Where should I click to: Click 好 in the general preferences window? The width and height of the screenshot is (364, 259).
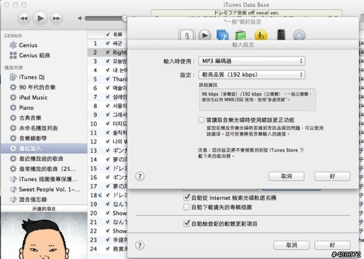(x=332, y=245)
